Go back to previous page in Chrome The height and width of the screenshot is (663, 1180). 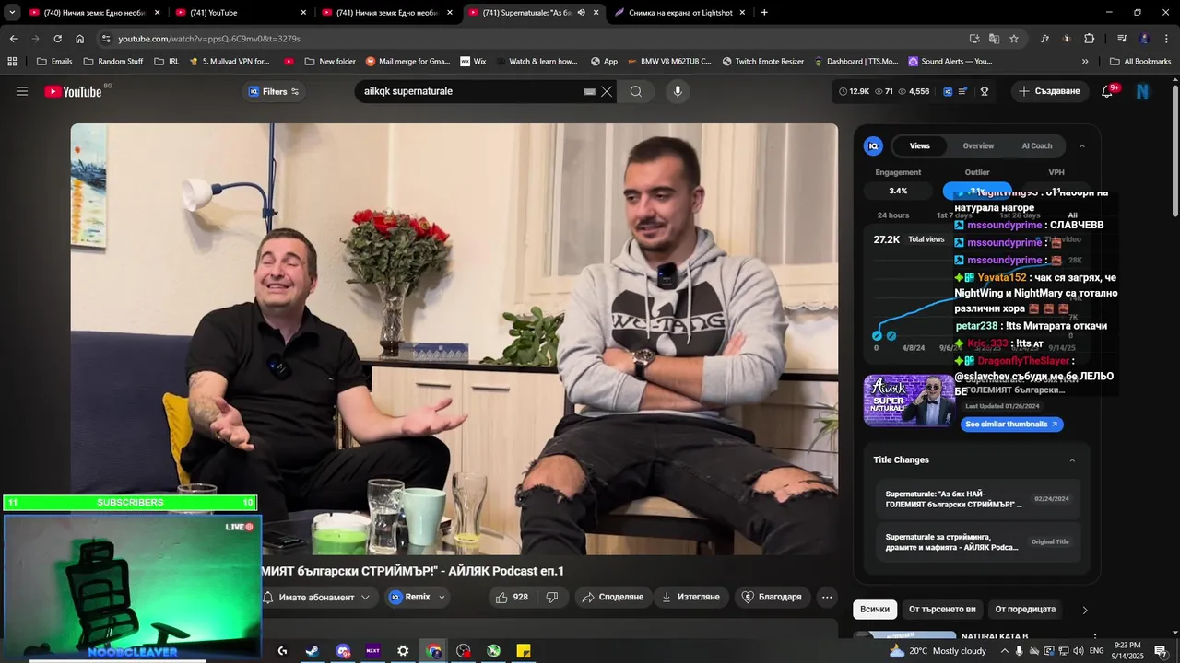point(13,39)
